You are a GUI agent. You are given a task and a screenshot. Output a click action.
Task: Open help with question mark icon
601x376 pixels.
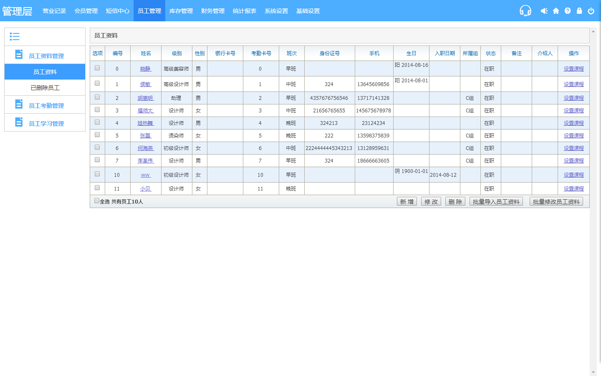[x=568, y=11]
